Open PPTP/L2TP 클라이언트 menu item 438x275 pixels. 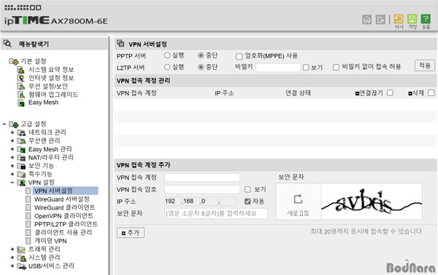pos(66,224)
